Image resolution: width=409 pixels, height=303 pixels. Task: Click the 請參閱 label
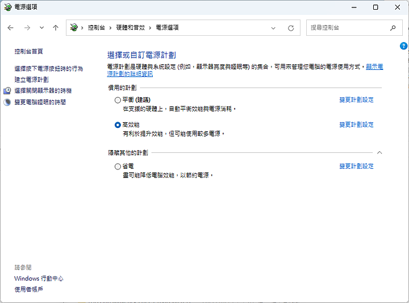point(23,267)
